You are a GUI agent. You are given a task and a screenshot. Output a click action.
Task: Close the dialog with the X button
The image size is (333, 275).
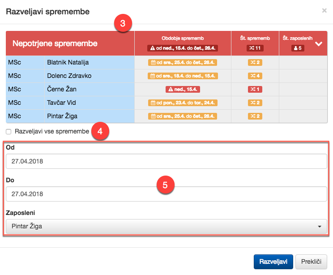click(324, 11)
